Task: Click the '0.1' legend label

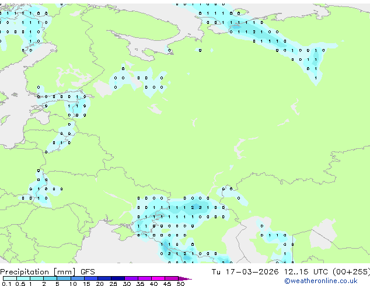Action: (x=6, y=284)
